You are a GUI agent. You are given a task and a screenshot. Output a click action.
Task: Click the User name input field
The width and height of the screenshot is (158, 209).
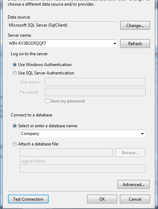[x=95, y=82]
